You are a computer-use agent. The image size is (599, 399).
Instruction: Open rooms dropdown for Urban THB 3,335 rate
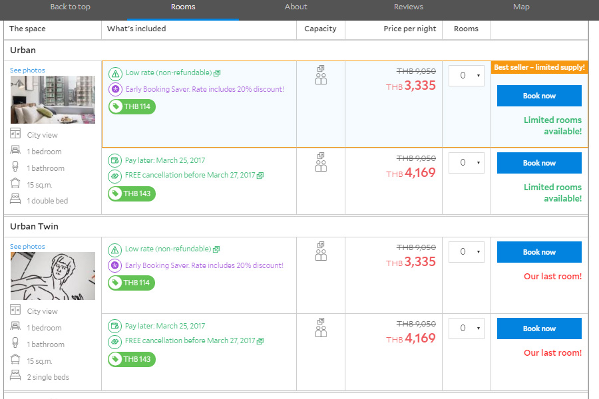point(466,76)
